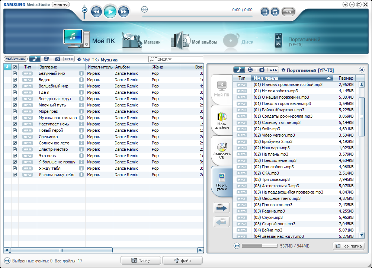Screen dimensions: 372x268
Task: Select the Мой ПК side tab
Action: pos(222,89)
